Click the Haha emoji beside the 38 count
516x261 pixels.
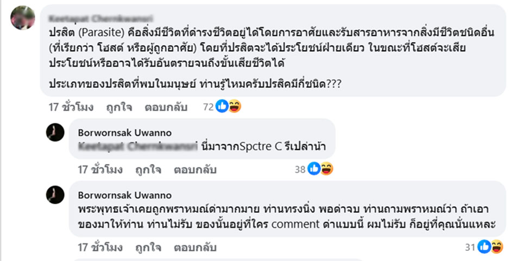(326, 169)
